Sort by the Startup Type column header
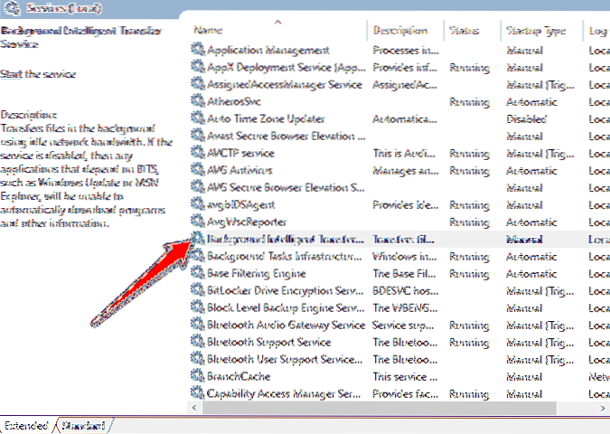The width and height of the screenshot is (610, 434). tap(536, 31)
